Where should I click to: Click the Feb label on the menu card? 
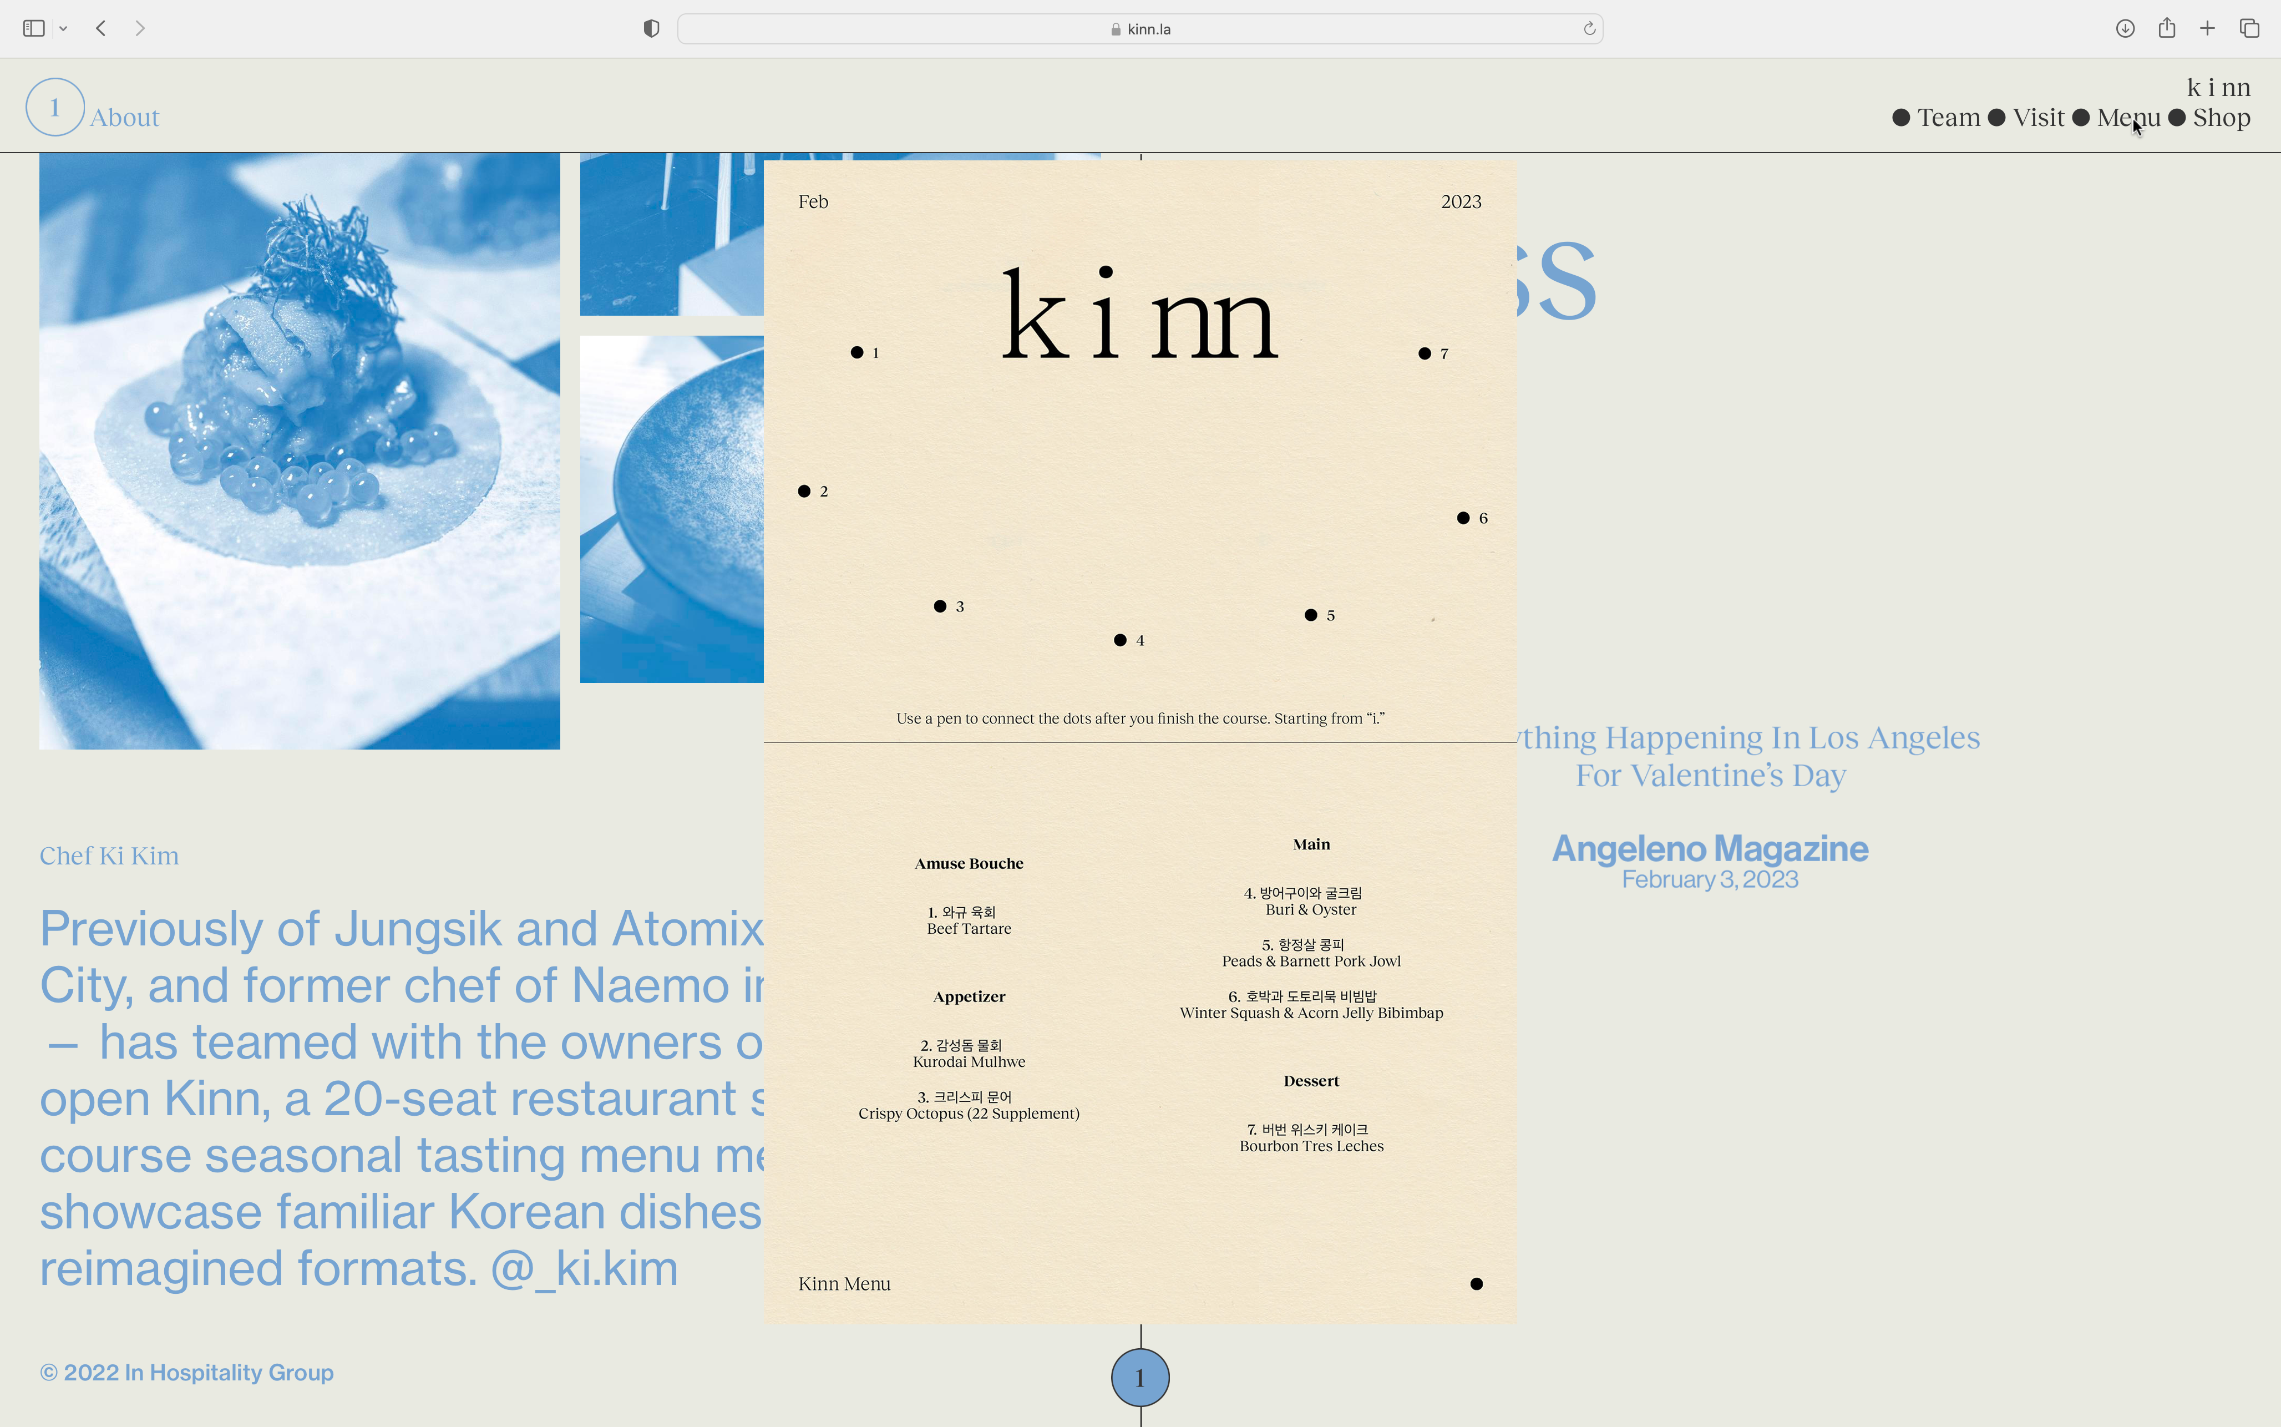(813, 202)
